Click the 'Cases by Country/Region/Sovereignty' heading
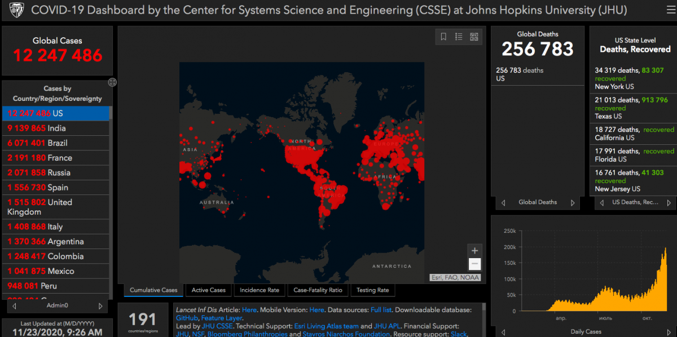The image size is (677, 337). (58, 94)
